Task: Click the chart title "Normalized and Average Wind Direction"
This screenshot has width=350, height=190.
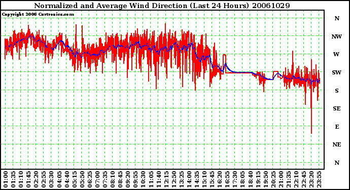Action: point(111,6)
